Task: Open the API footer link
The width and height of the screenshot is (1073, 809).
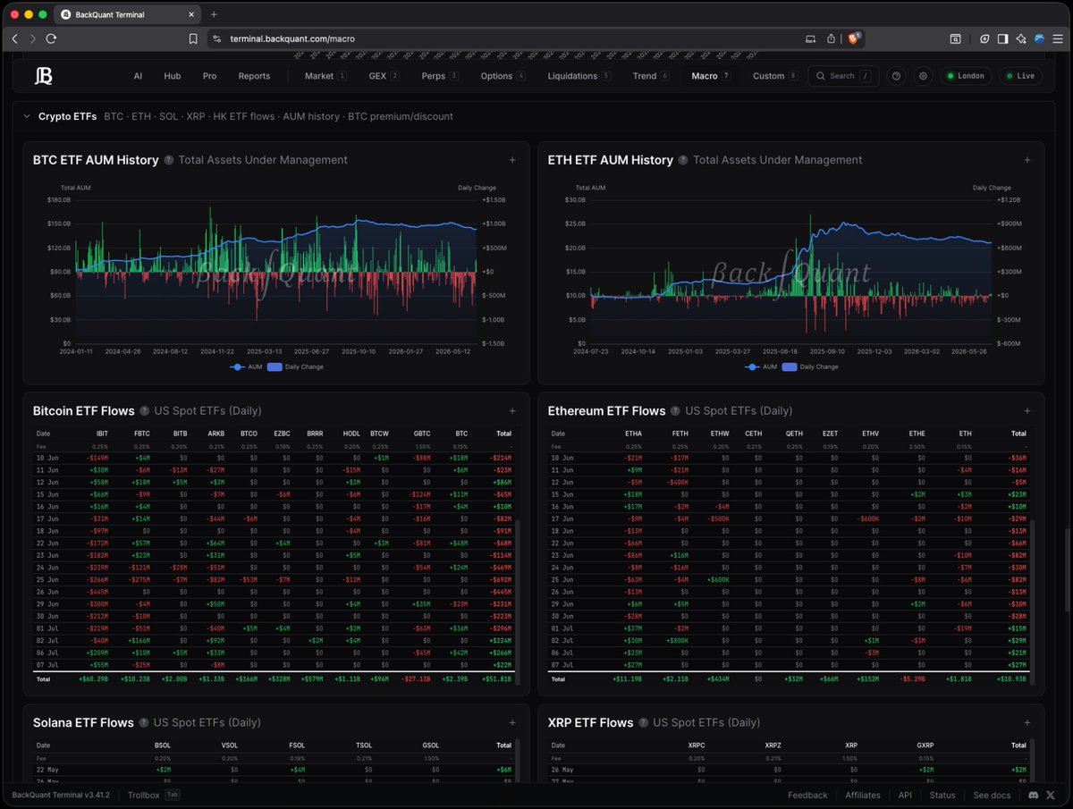Action: coord(905,795)
